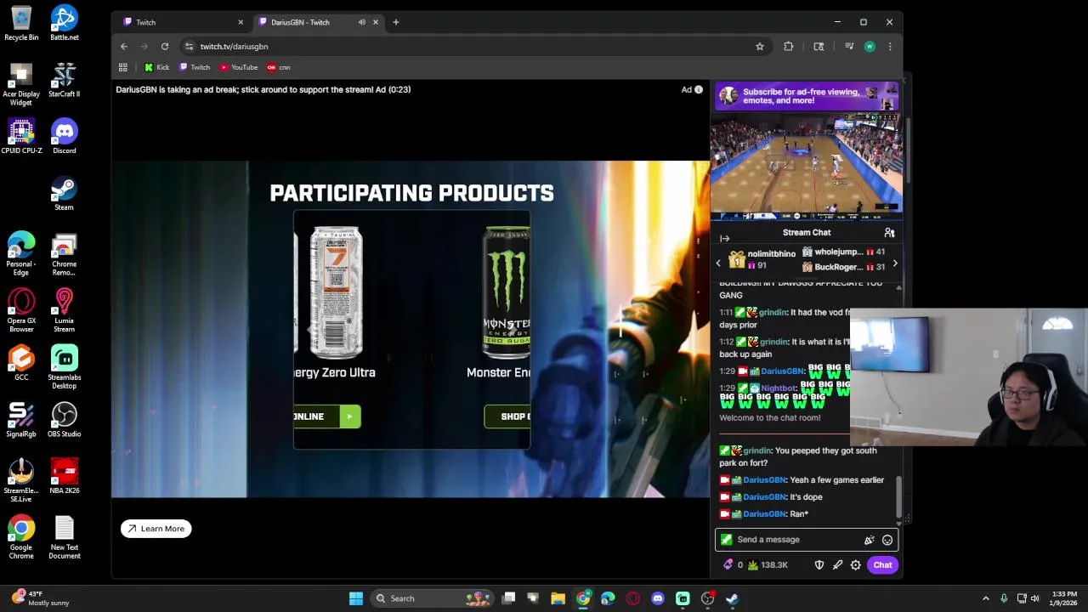Open the Discord desktop shortcut
Image resolution: width=1088 pixels, height=612 pixels.
(64, 136)
